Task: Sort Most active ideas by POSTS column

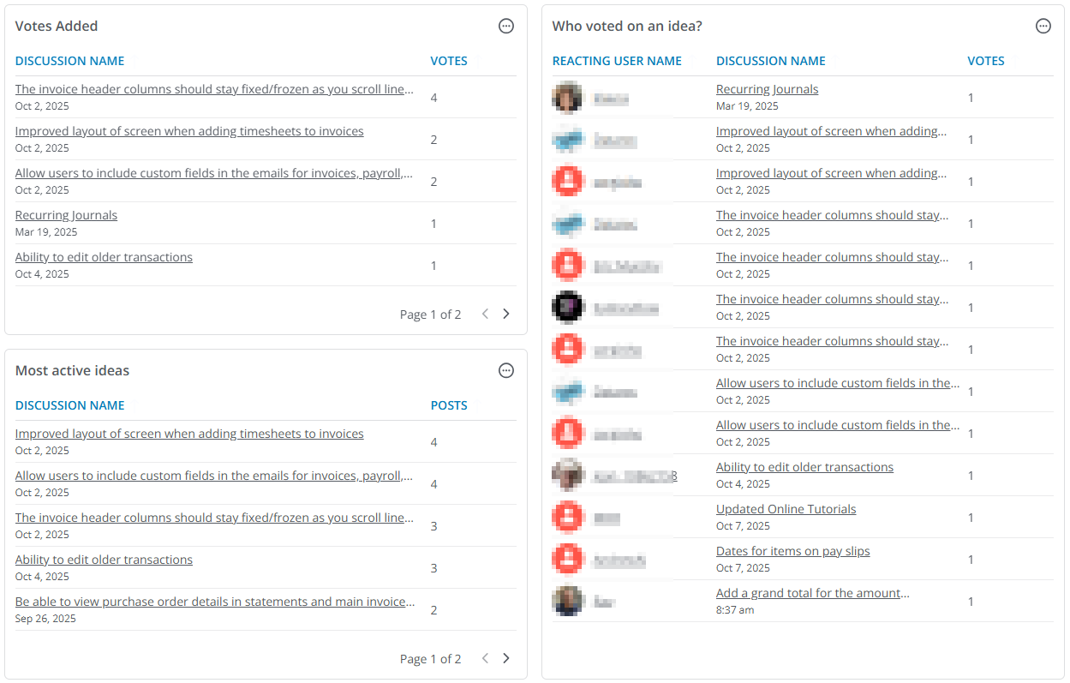Action: 449,405
